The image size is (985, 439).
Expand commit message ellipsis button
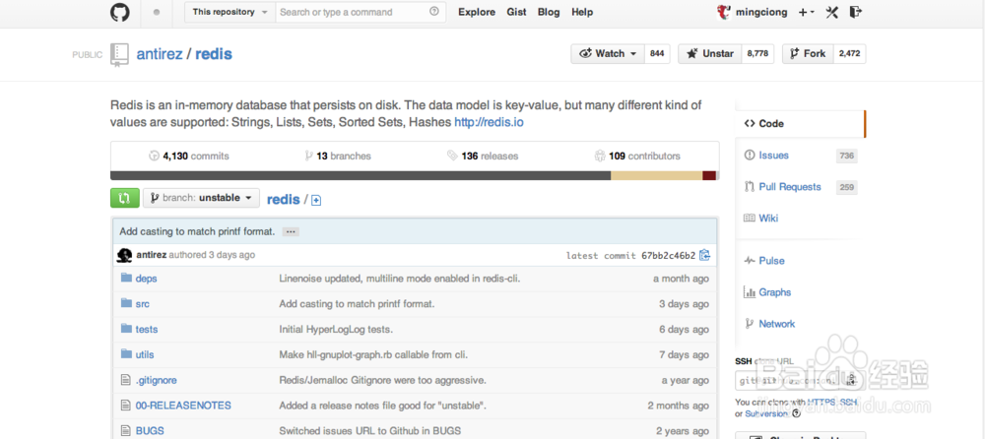coord(290,231)
